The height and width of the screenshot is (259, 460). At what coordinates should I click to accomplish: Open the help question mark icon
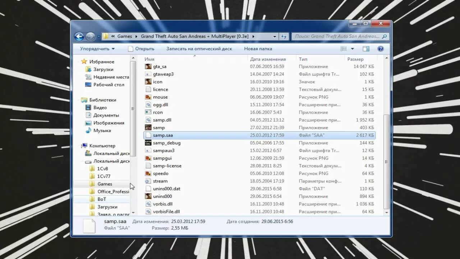(x=381, y=49)
